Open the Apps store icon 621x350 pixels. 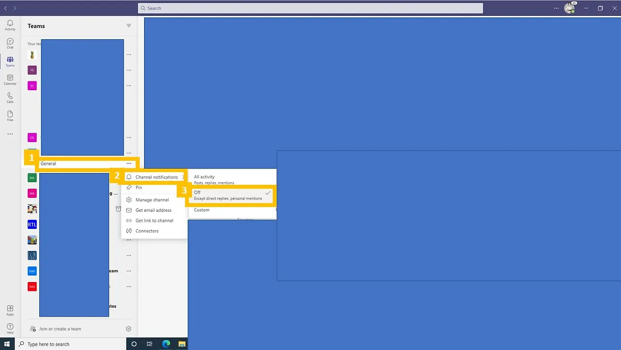pyautogui.click(x=10, y=310)
